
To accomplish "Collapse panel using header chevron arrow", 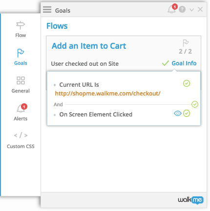I will coord(191,10).
